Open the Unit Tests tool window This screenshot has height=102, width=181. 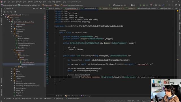click(x=27, y=99)
